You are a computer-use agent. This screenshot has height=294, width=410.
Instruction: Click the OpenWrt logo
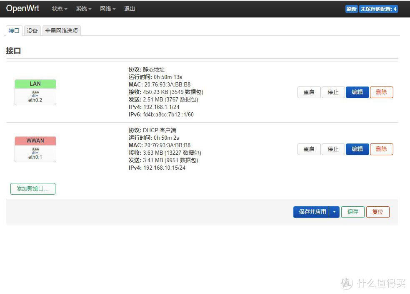(x=22, y=8)
